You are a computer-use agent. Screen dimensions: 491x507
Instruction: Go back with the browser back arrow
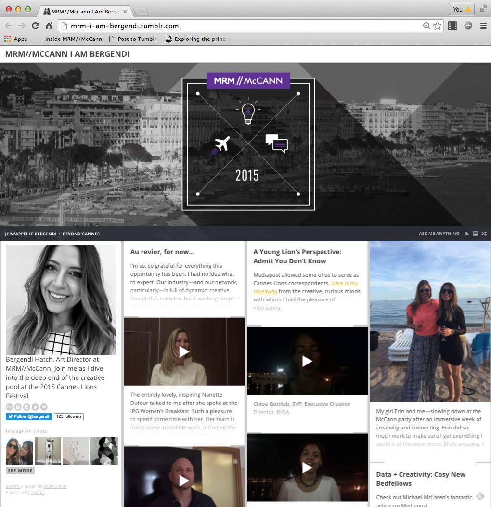point(8,26)
